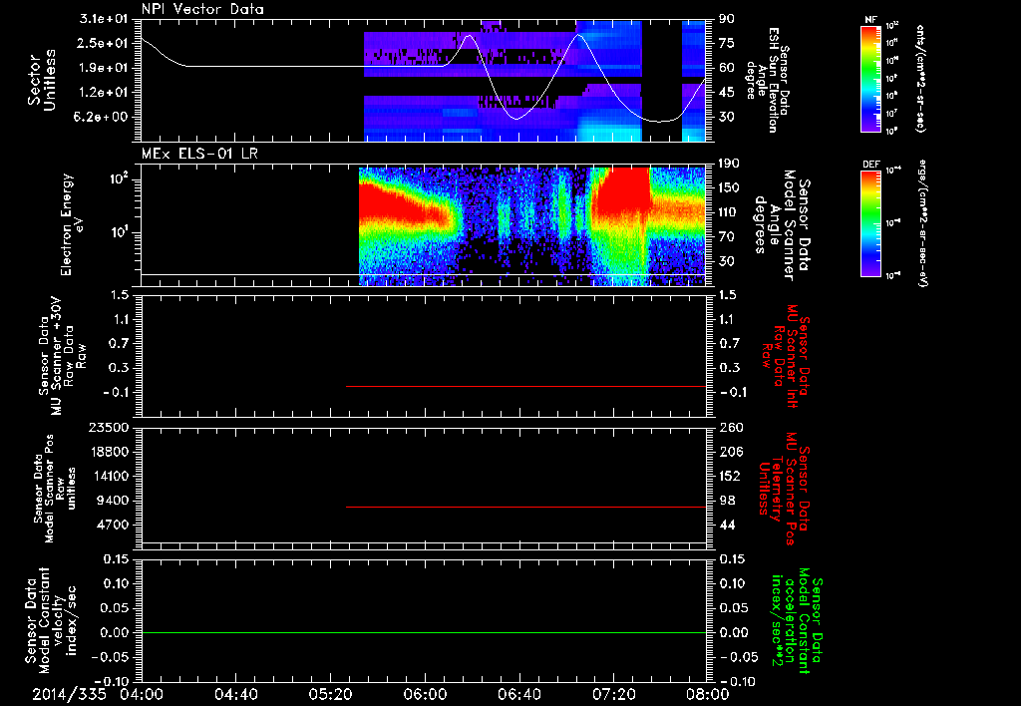Click the "MU Scanner +30V Raw Data" axis label
1021x706 pixels.
63,356
